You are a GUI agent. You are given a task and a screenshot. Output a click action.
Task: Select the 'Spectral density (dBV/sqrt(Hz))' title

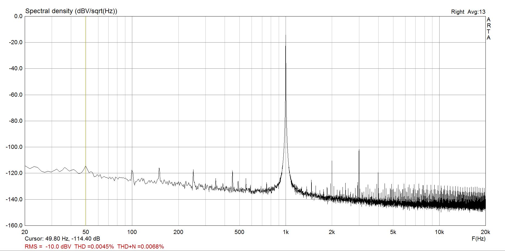coord(71,11)
